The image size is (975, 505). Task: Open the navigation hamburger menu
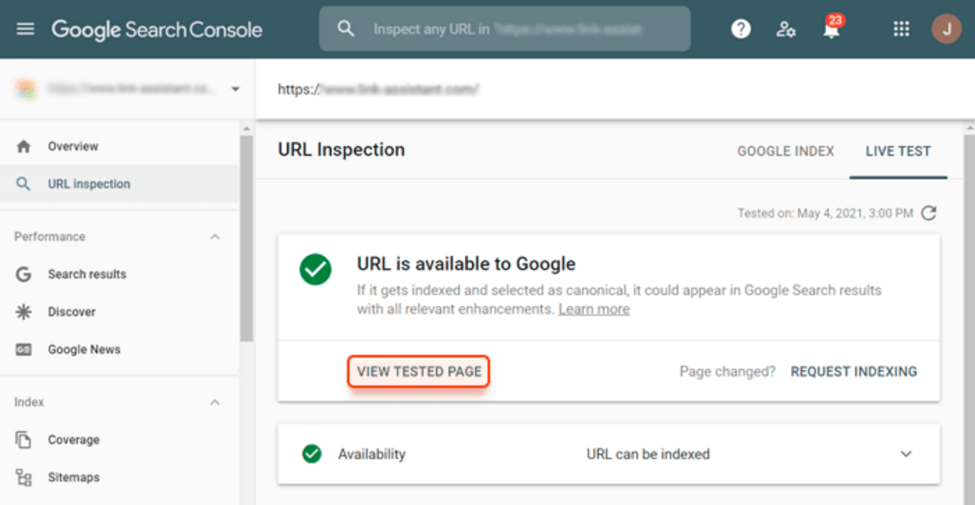(25, 29)
